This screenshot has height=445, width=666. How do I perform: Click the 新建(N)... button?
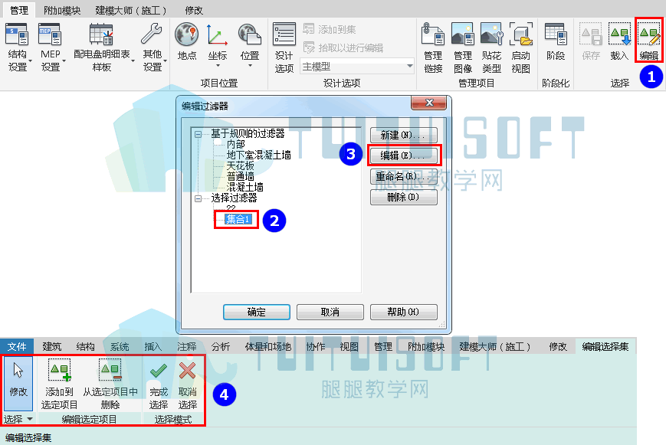(403, 135)
